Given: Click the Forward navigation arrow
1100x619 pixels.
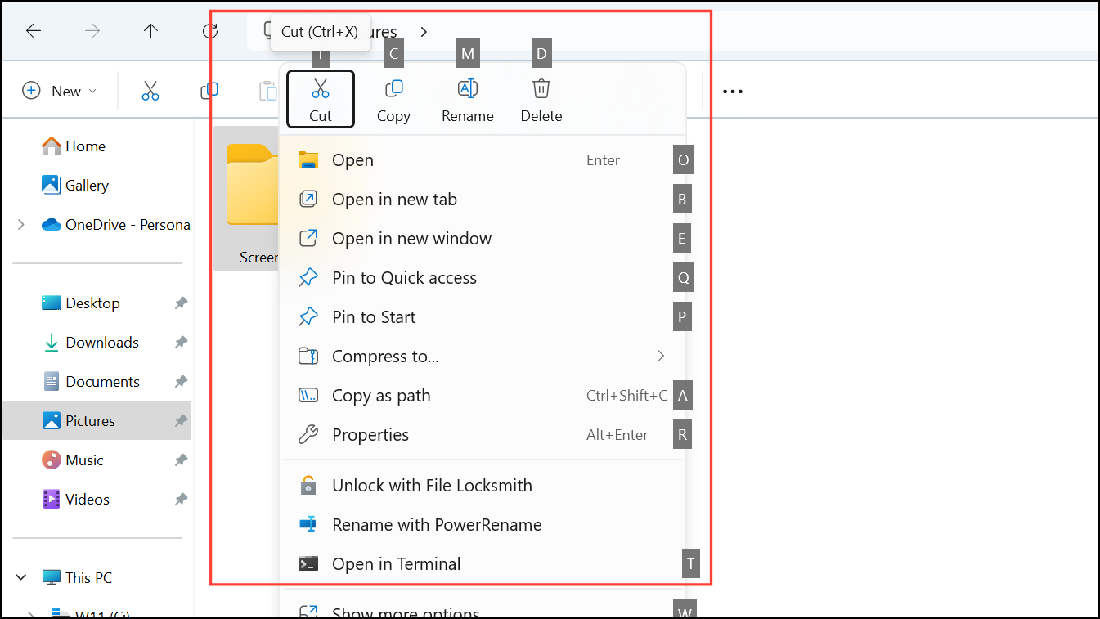Looking at the screenshot, I should (92, 31).
